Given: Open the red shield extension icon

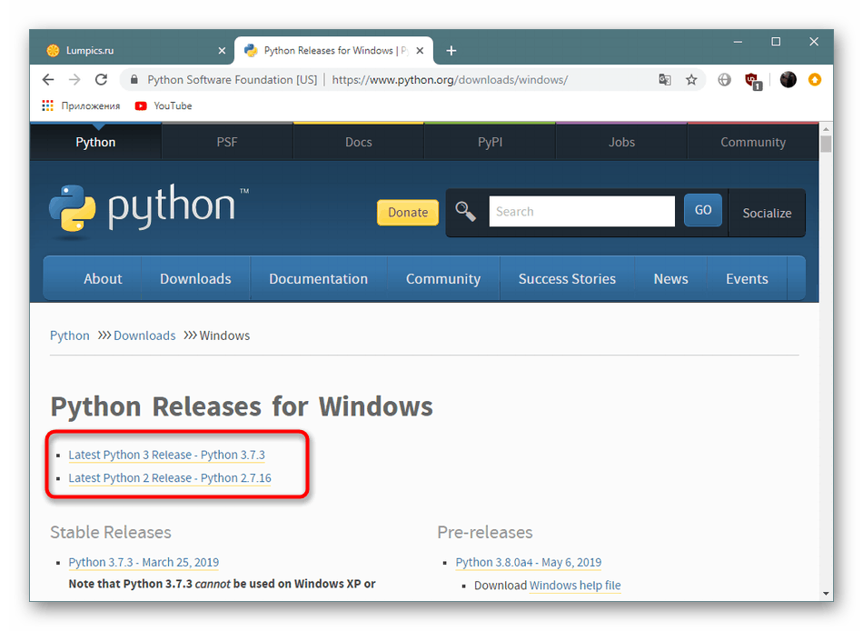Looking at the screenshot, I should pyautogui.click(x=753, y=81).
